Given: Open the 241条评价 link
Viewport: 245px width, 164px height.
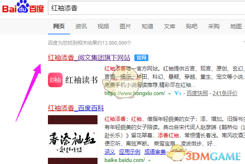Looking at the screenshot, I should coord(225,93).
